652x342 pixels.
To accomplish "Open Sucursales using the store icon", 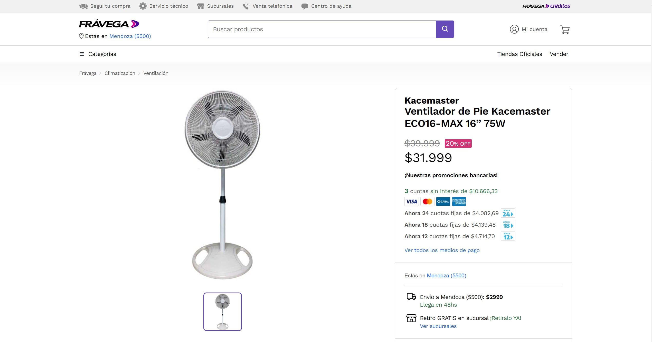I will 200,6.
